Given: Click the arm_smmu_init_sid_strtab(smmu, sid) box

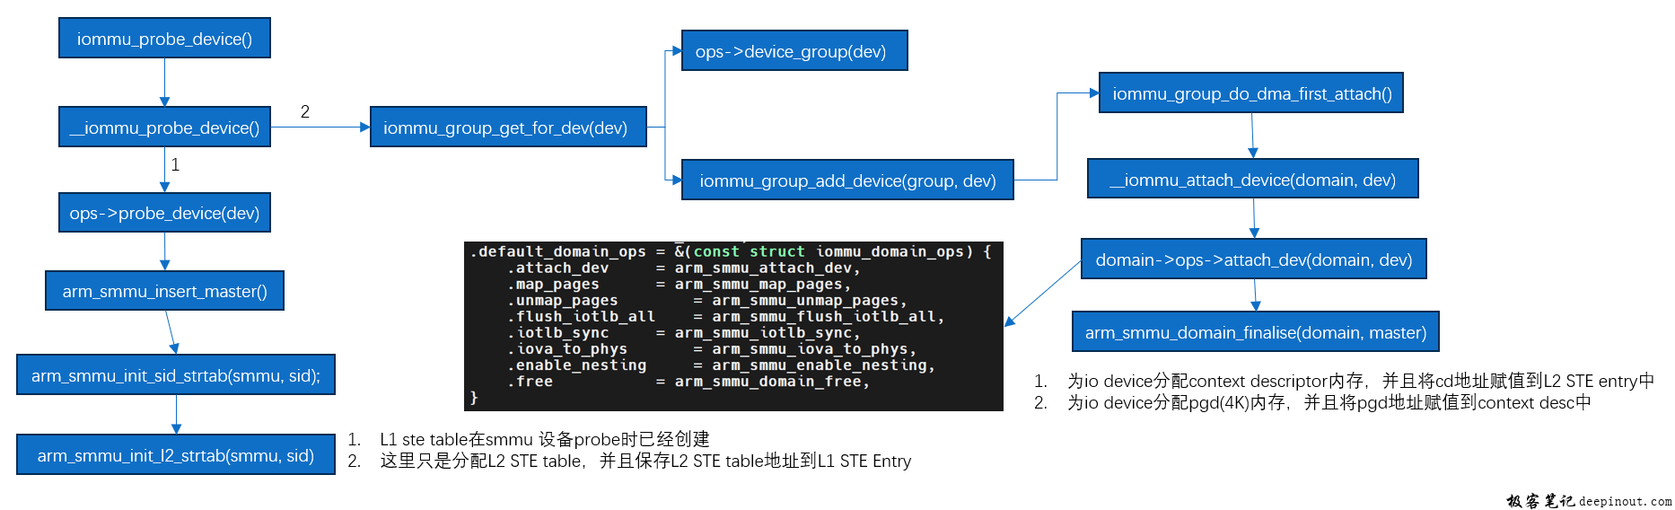Looking at the screenshot, I should 175,375.
